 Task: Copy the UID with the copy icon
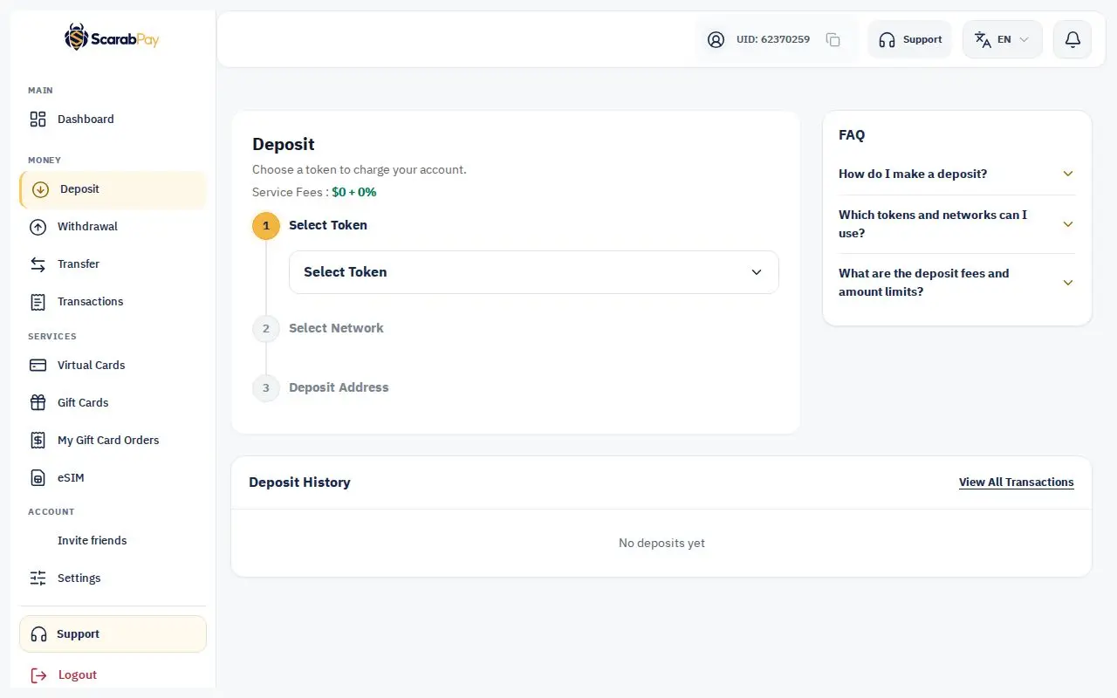pos(833,39)
